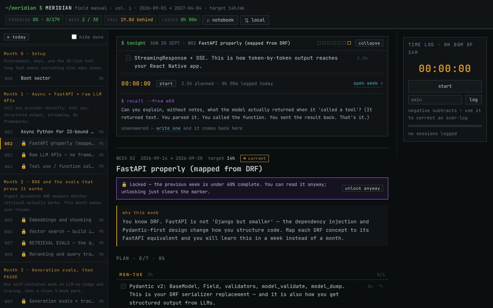Image resolution: width=493 pixels, height=308 pixels.
Task: Click the PACE 19.0d behind indicator
Action: coord(130,20)
